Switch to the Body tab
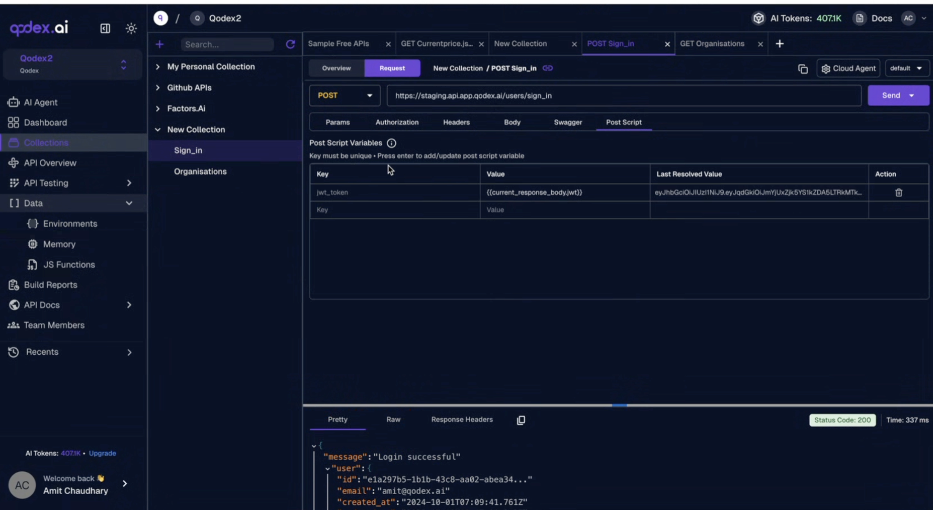This screenshot has width=933, height=510. pos(512,122)
